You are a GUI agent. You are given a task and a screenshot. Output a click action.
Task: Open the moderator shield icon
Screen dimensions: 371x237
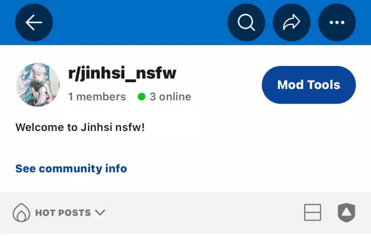[346, 212]
